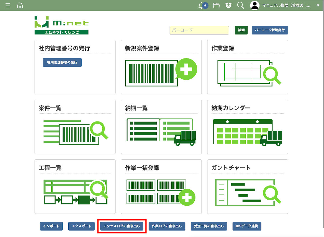Image resolution: width=324 pixels, height=237 pixels.
Task: Open the hamburger menu icon
Action: (x=8, y=5)
